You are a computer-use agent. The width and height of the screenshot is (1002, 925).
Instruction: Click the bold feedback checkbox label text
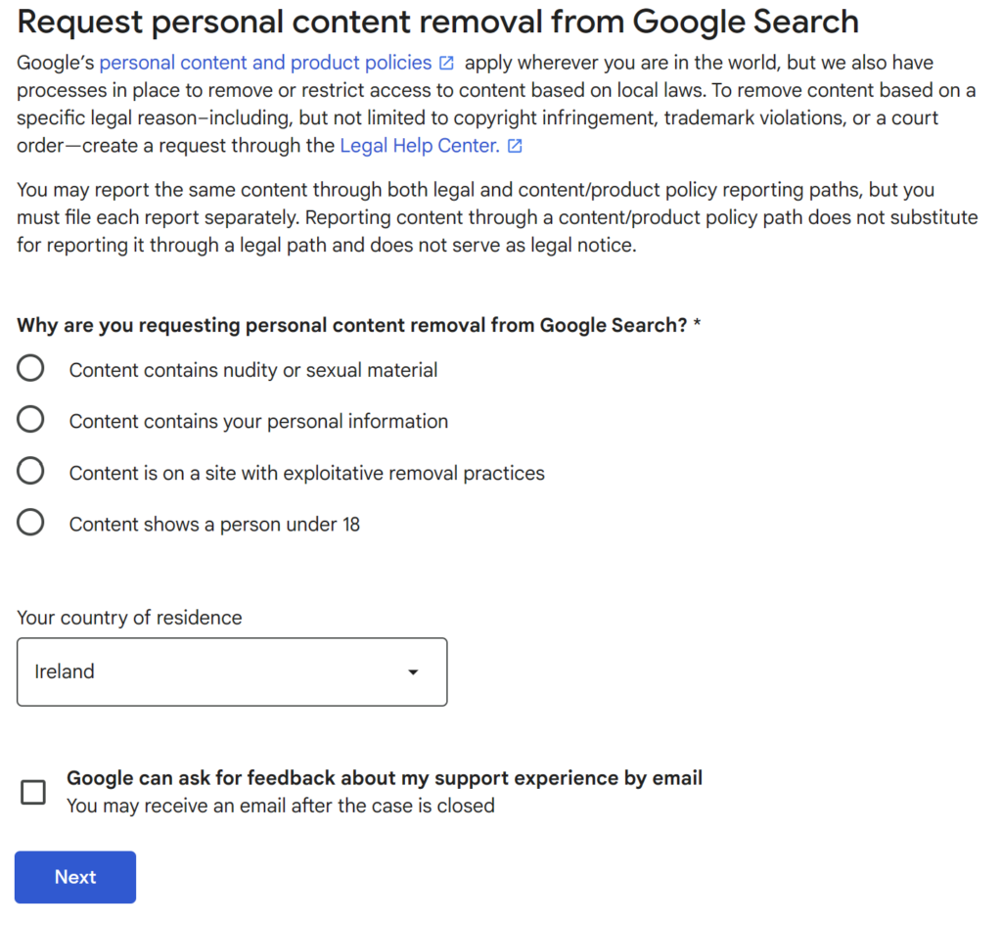click(384, 778)
